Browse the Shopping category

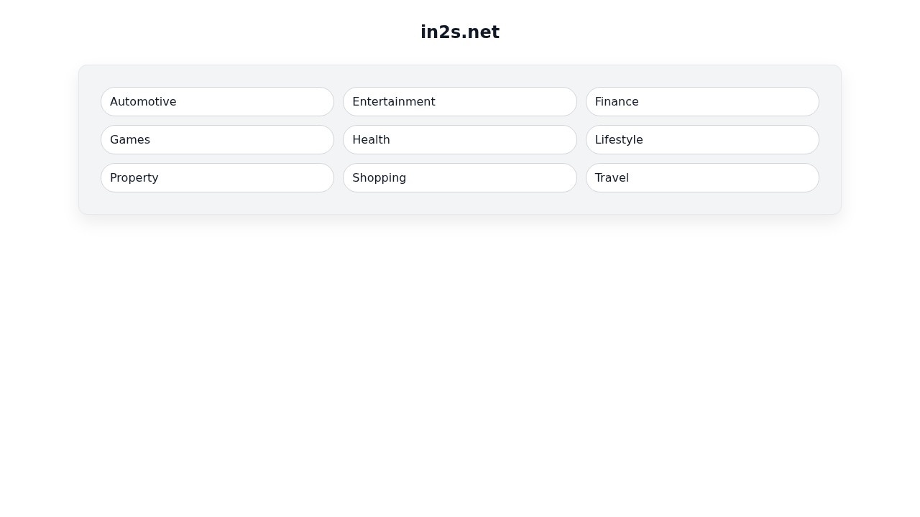tap(459, 177)
